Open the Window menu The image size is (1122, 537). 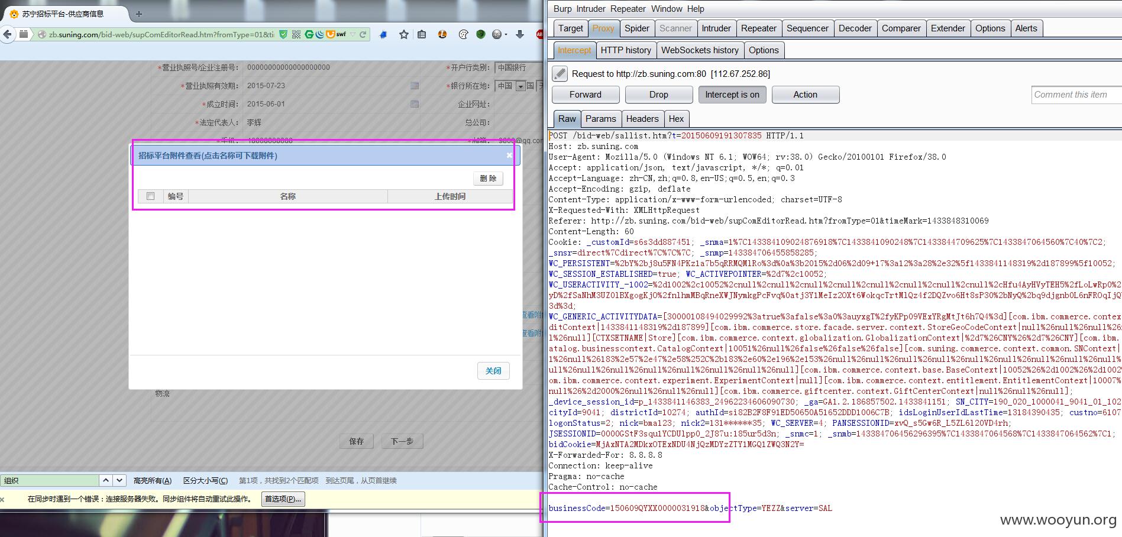(667, 9)
